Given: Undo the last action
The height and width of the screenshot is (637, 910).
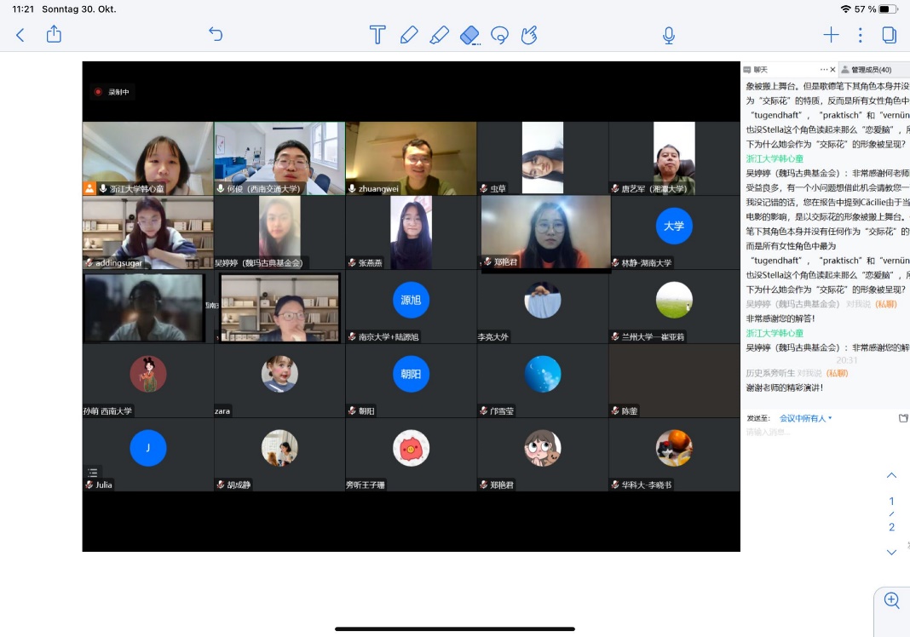Looking at the screenshot, I should click(216, 34).
